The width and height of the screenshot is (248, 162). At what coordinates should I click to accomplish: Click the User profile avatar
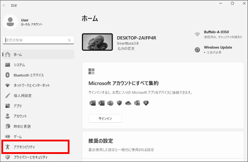pos(10,22)
